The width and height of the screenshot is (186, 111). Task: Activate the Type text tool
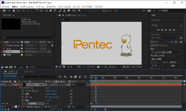click(x=55, y=11)
